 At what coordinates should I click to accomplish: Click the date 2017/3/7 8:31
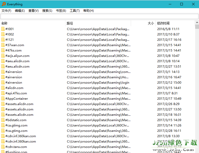[x=167, y=93]
